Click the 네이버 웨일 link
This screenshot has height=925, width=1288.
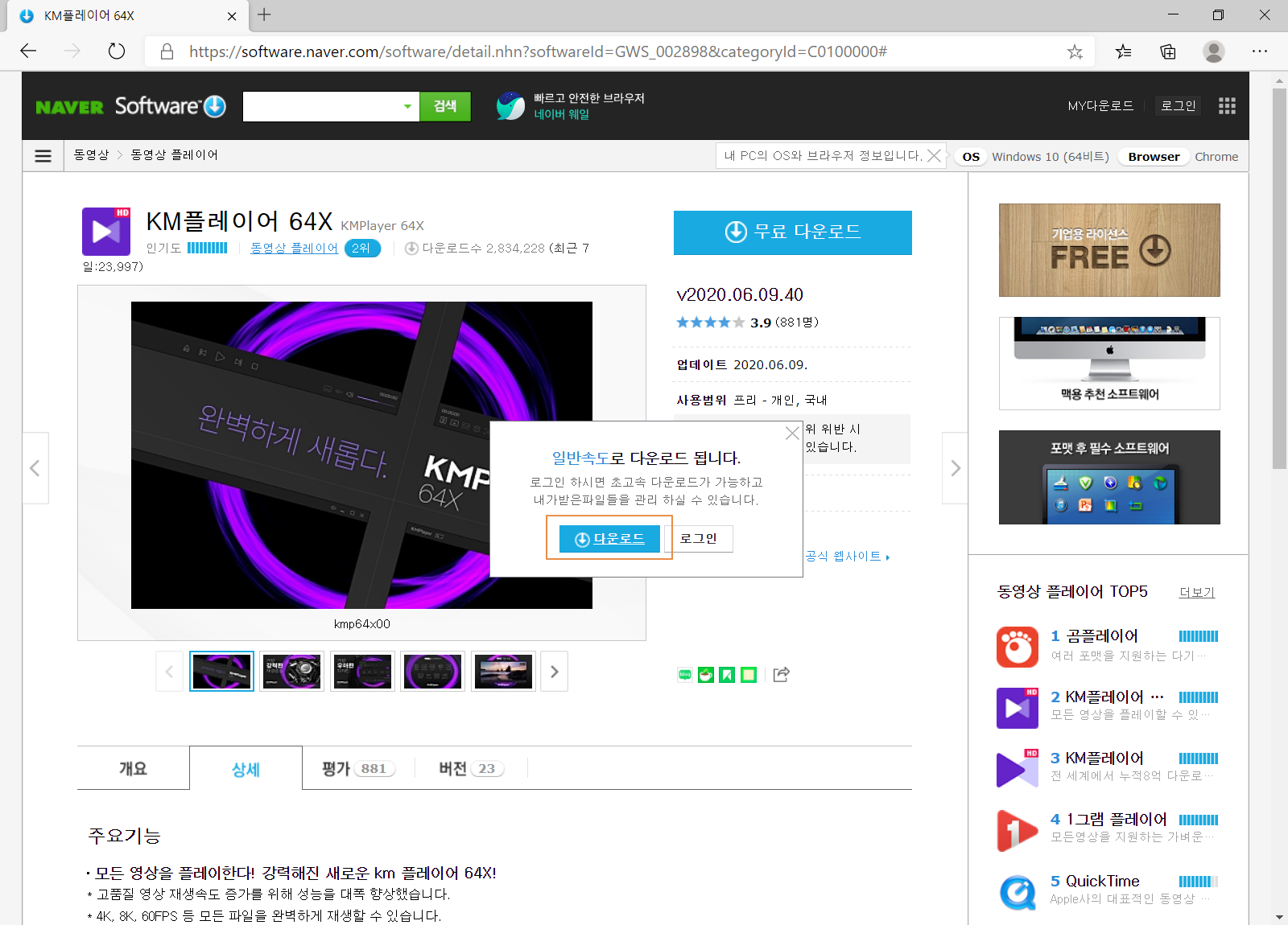tap(562, 115)
